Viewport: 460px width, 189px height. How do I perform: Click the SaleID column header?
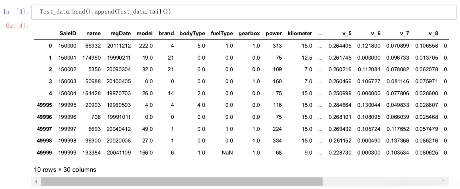(x=68, y=34)
